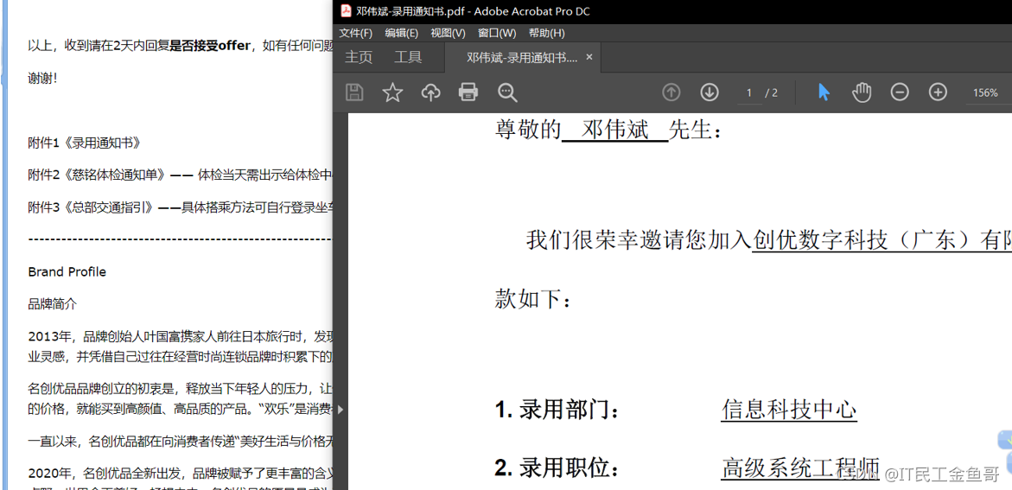Click the Brand Profile heading in the email
This screenshot has width=1012, height=490.
tap(67, 272)
